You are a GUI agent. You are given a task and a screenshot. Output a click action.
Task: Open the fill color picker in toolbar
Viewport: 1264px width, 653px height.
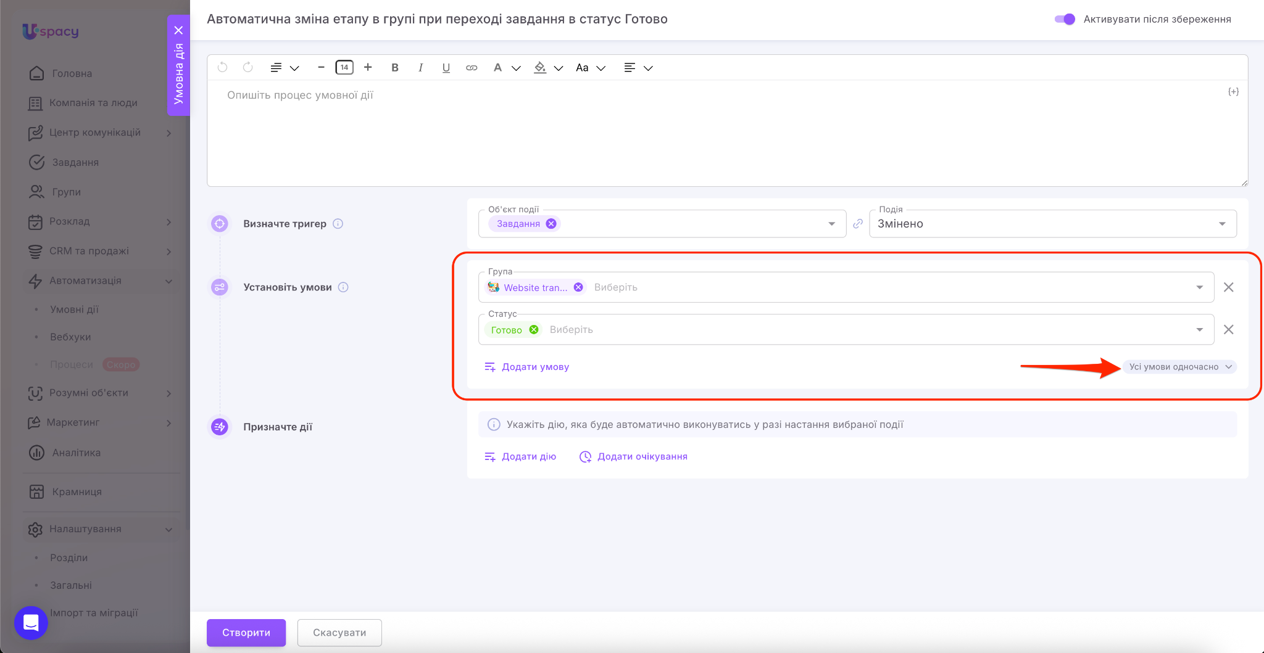coord(540,68)
